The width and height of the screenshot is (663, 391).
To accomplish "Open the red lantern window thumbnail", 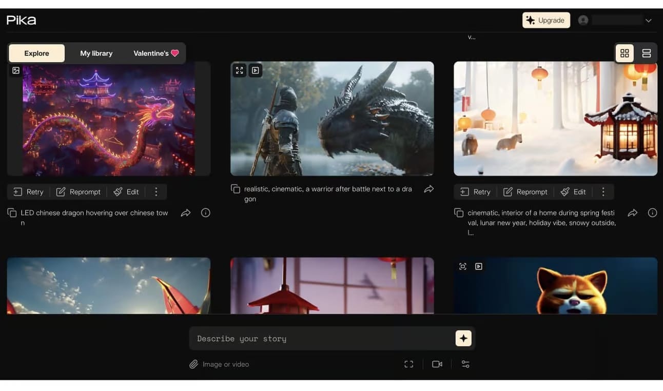I will pyautogui.click(x=332, y=286).
